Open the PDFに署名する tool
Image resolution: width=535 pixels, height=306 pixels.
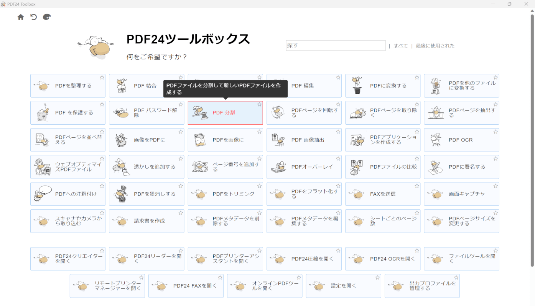(x=461, y=167)
